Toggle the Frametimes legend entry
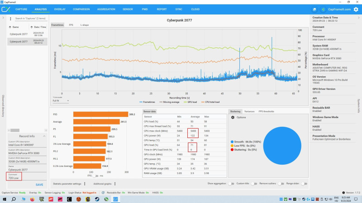The image size is (362, 203). point(148,102)
